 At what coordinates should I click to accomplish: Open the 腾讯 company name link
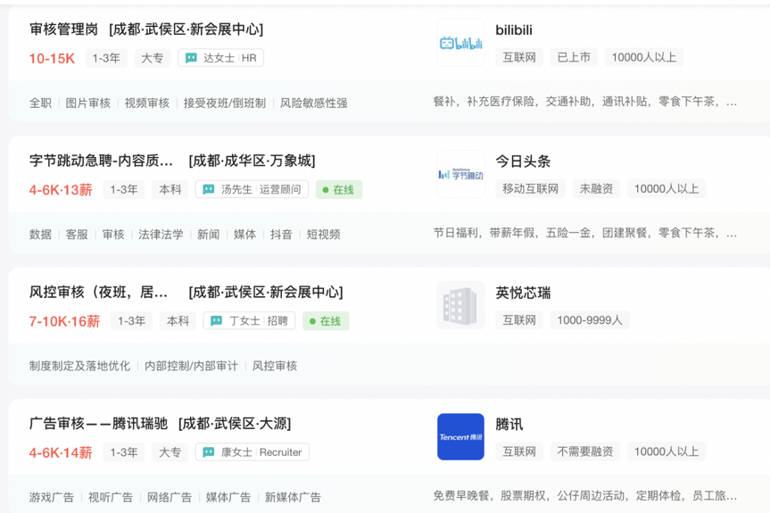[x=509, y=424]
